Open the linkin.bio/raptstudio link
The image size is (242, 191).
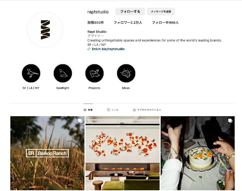coord(108,49)
